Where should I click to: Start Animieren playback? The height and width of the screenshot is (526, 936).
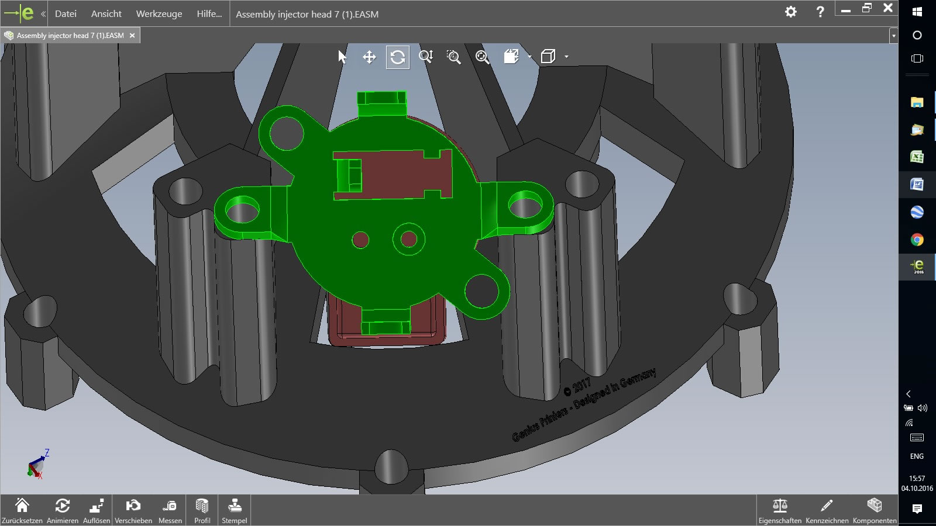[x=63, y=510]
